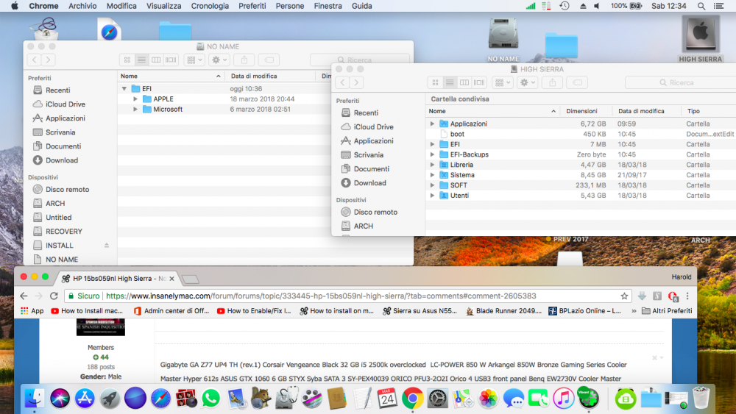Open Spotlight search in the menu bar
736x414 pixels.
click(701, 6)
